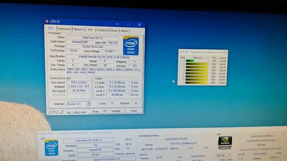Click the Core 4 frequency bar
The height and width of the screenshot is (161, 287).
(197, 73)
